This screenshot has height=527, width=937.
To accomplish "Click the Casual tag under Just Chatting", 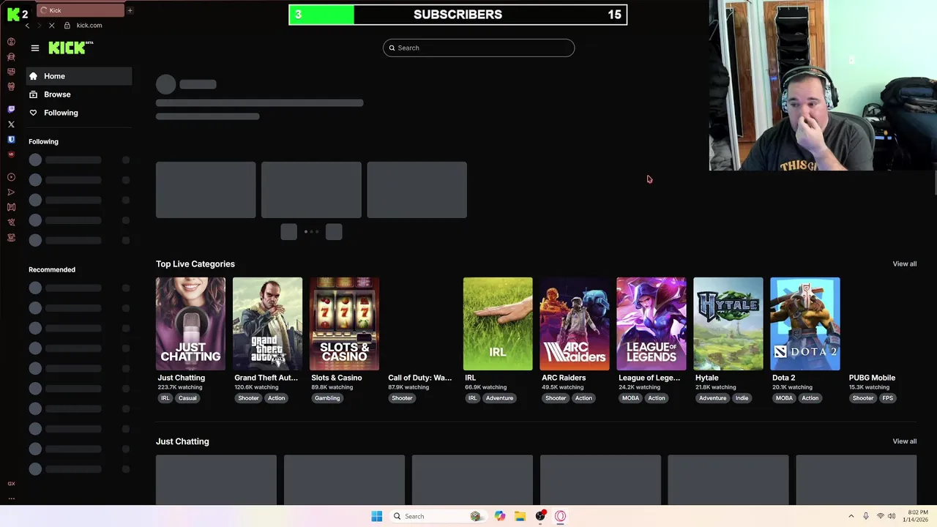I will pos(187,398).
